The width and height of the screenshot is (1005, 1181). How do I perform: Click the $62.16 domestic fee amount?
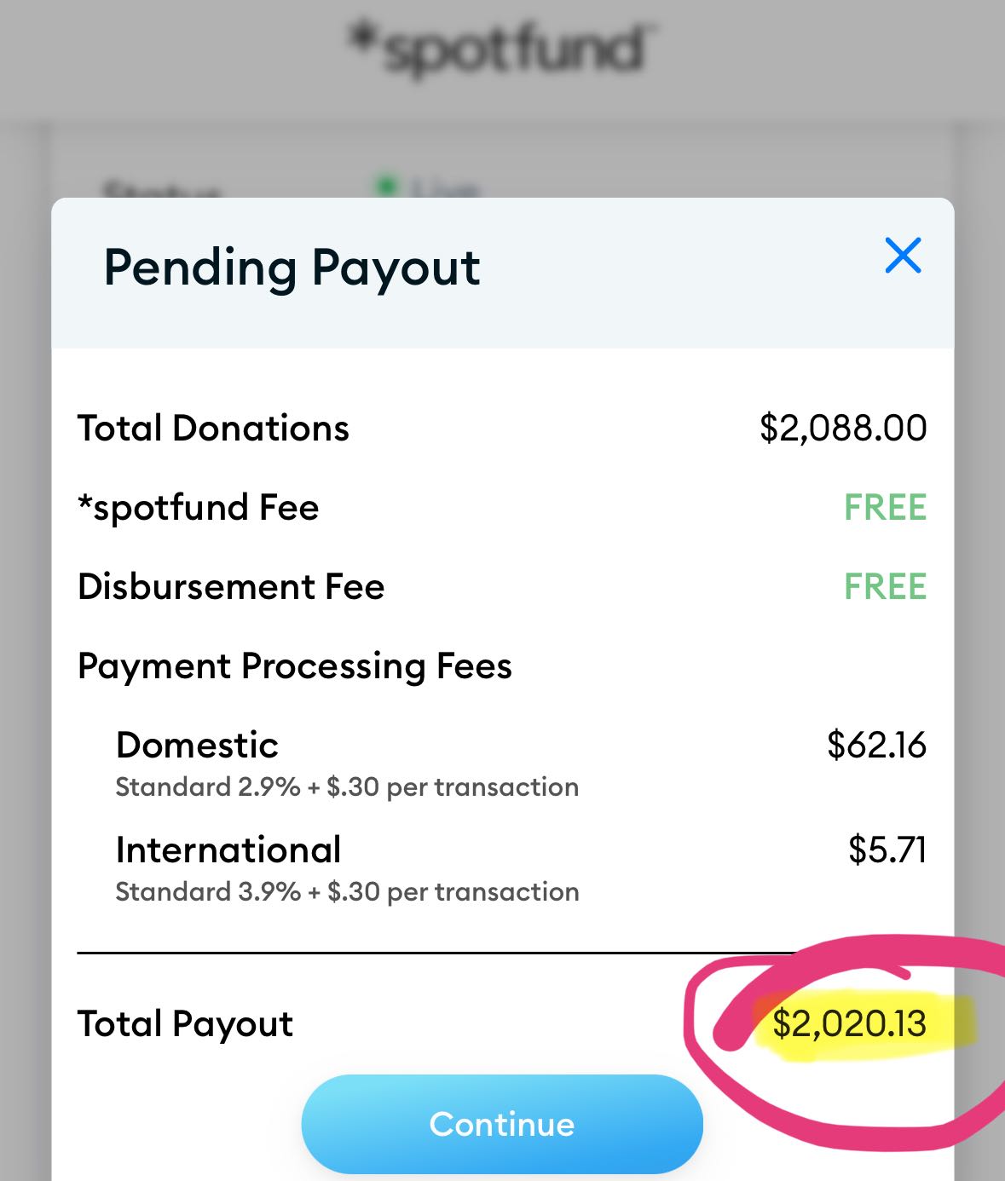coord(875,746)
